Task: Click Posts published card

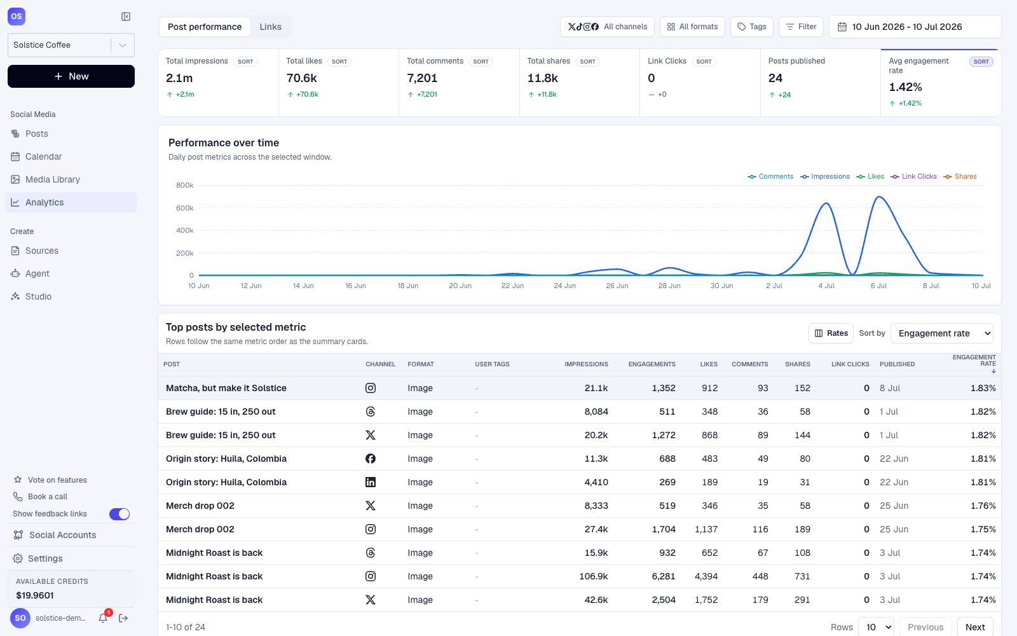Action: tap(821, 83)
